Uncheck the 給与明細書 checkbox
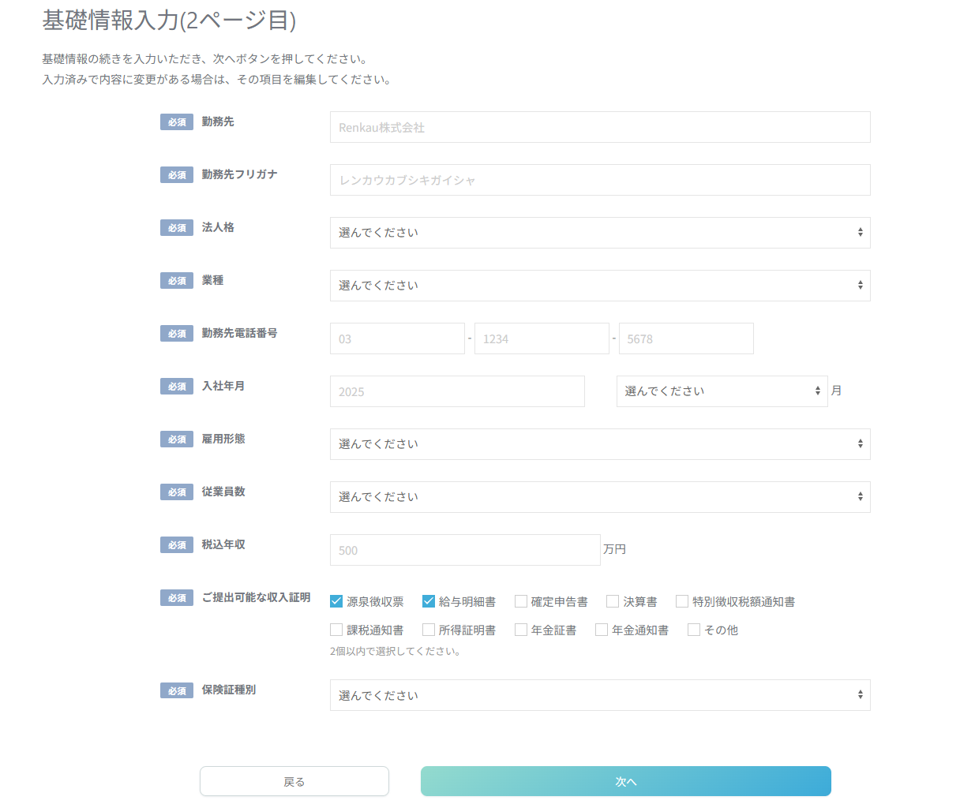960x804 pixels. pos(429,600)
